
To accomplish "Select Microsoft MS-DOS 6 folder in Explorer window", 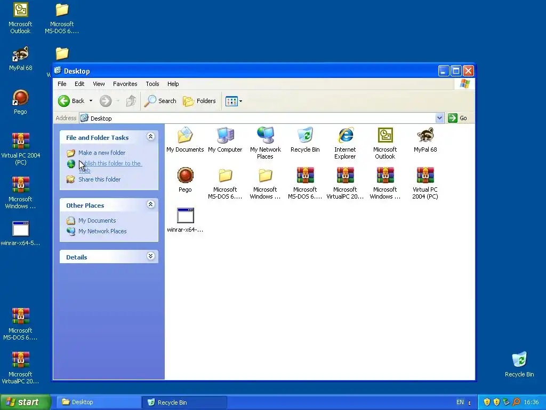I will pos(225,183).
